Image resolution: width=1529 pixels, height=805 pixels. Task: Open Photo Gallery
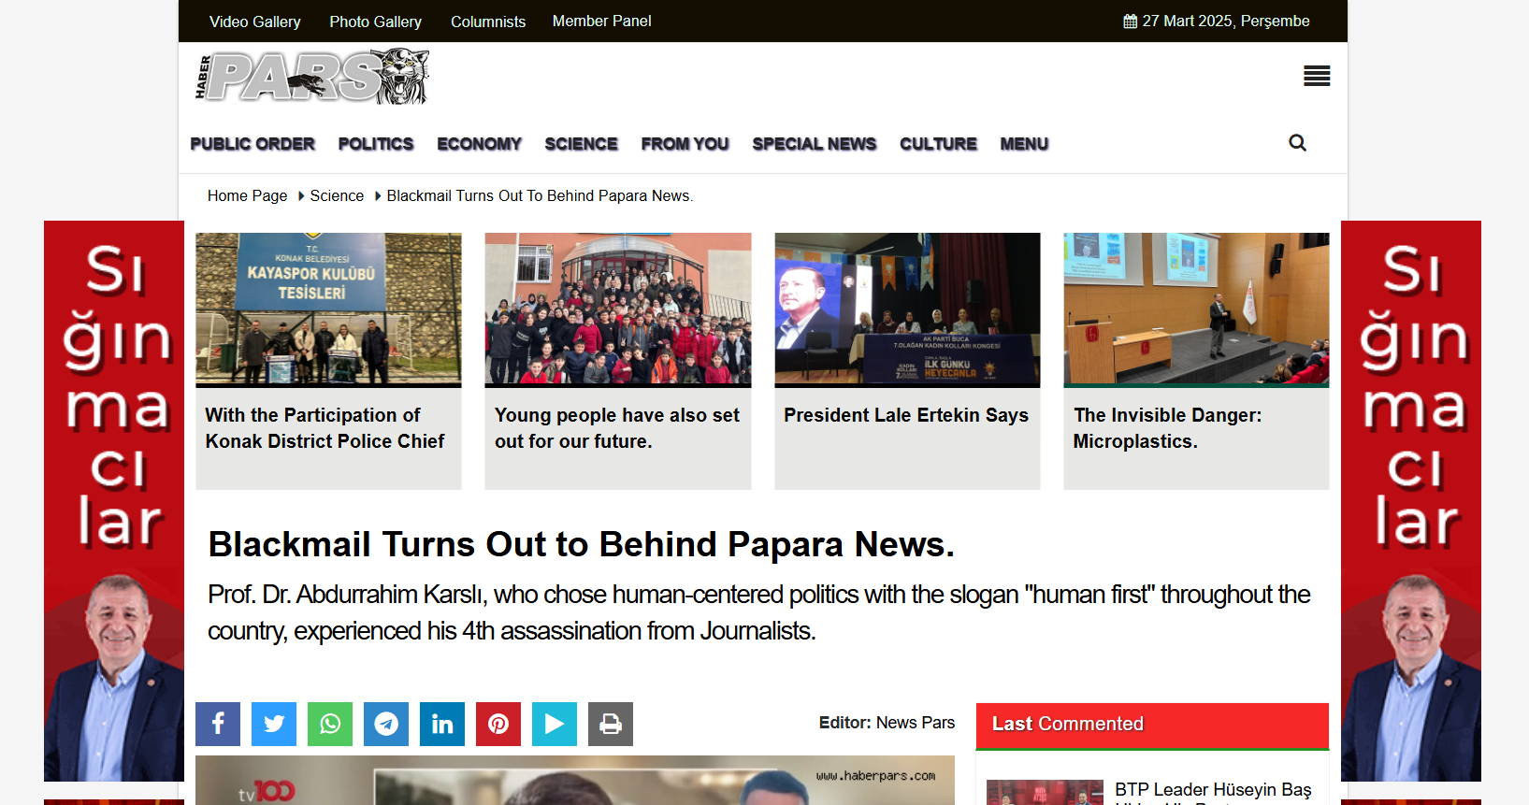tap(375, 22)
